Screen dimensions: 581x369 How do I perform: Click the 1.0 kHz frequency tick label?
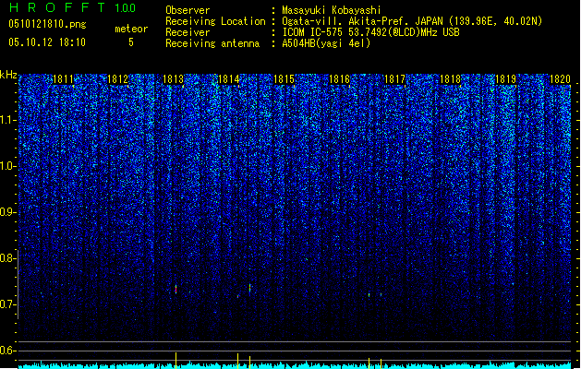[x=7, y=166]
